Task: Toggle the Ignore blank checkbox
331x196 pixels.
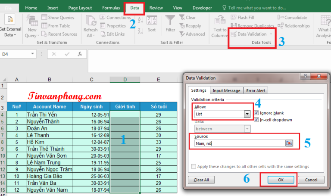Action: 256,112
